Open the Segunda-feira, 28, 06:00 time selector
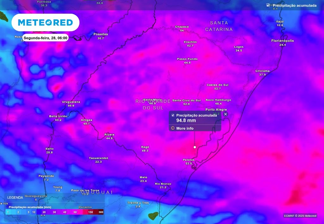 [46, 38]
